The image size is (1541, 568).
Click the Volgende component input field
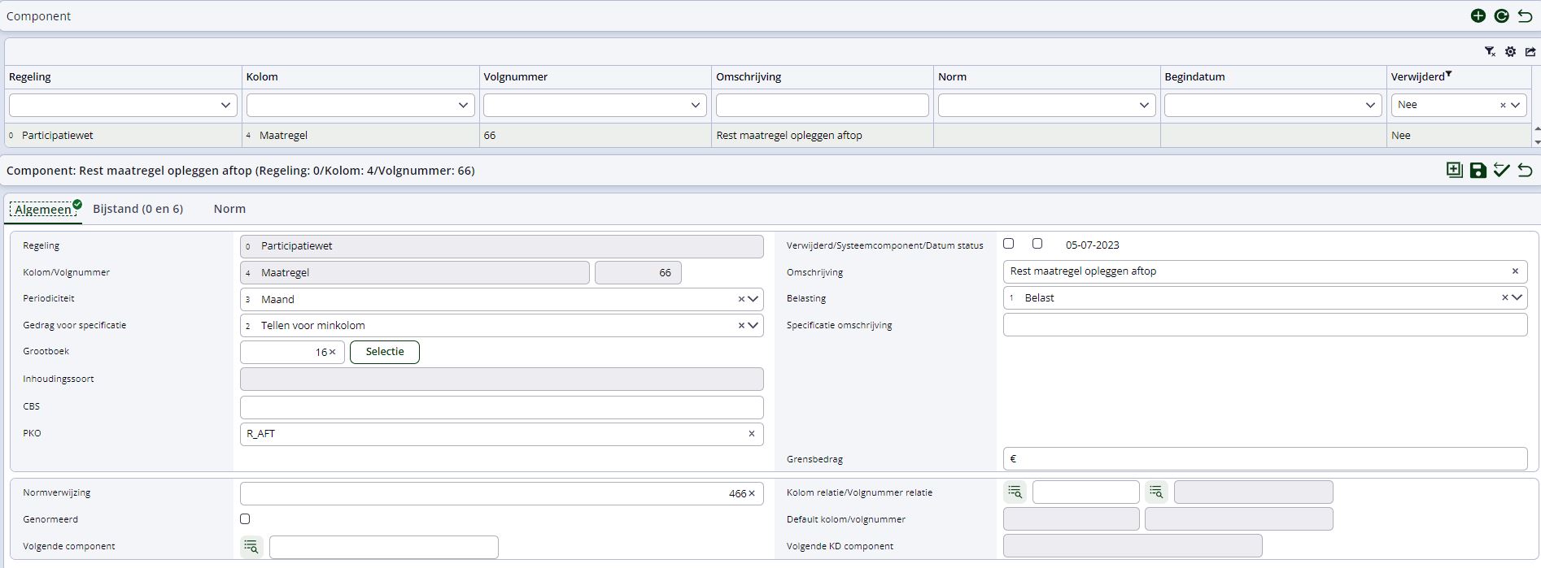point(384,547)
